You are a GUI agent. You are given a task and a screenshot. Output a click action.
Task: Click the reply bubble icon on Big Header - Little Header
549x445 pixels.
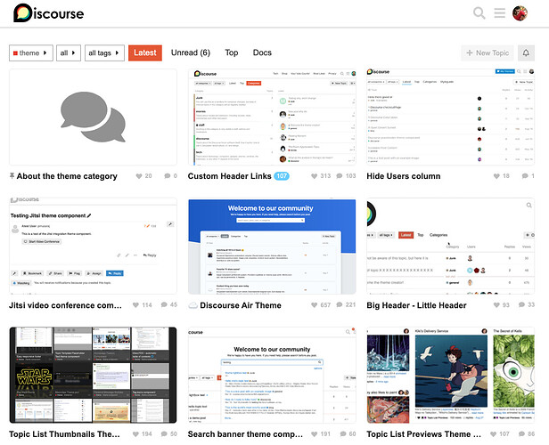tap(521, 304)
